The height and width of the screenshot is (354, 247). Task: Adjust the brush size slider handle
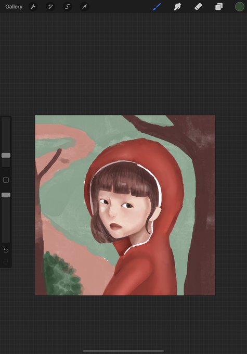[6, 155]
